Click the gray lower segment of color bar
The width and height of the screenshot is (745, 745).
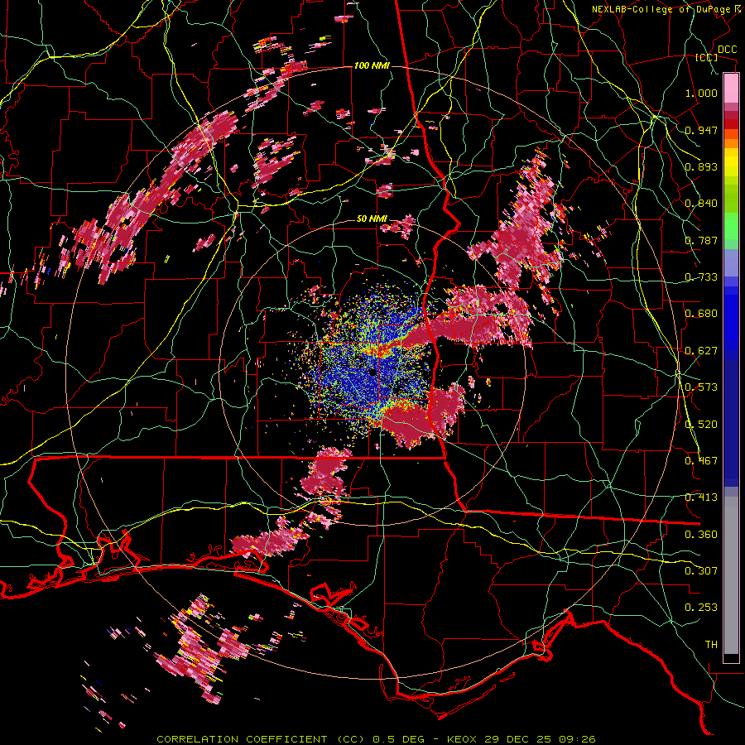[x=731, y=575]
